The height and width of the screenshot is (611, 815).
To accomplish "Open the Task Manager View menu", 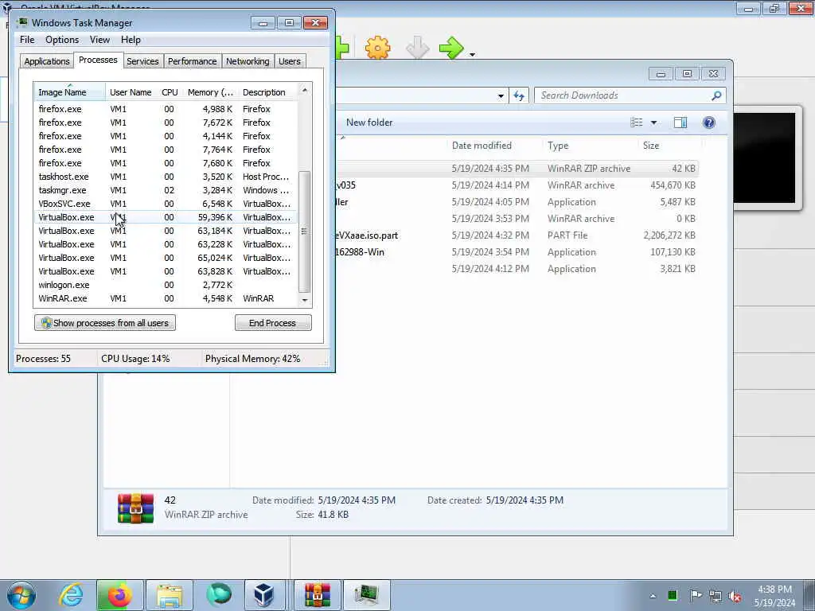I will 99,40.
